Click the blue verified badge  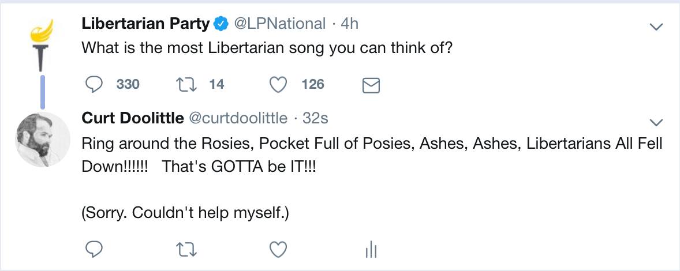click(x=221, y=24)
